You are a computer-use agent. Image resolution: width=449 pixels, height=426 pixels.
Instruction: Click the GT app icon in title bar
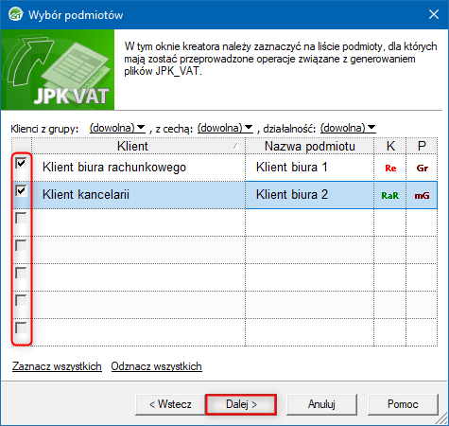click(x=16, y=14)
